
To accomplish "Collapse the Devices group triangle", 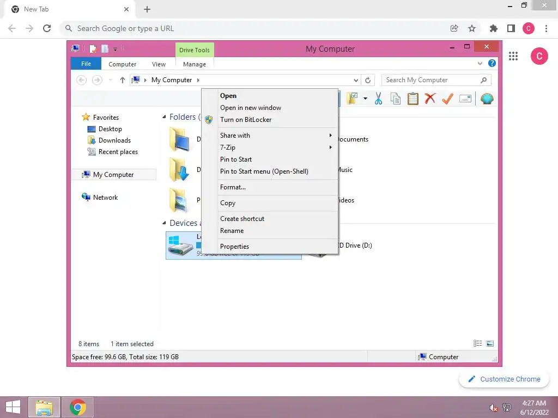I will tap(164, 223).
